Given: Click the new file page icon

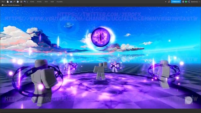Looking at the screenshot, I should tap(8, 2).
